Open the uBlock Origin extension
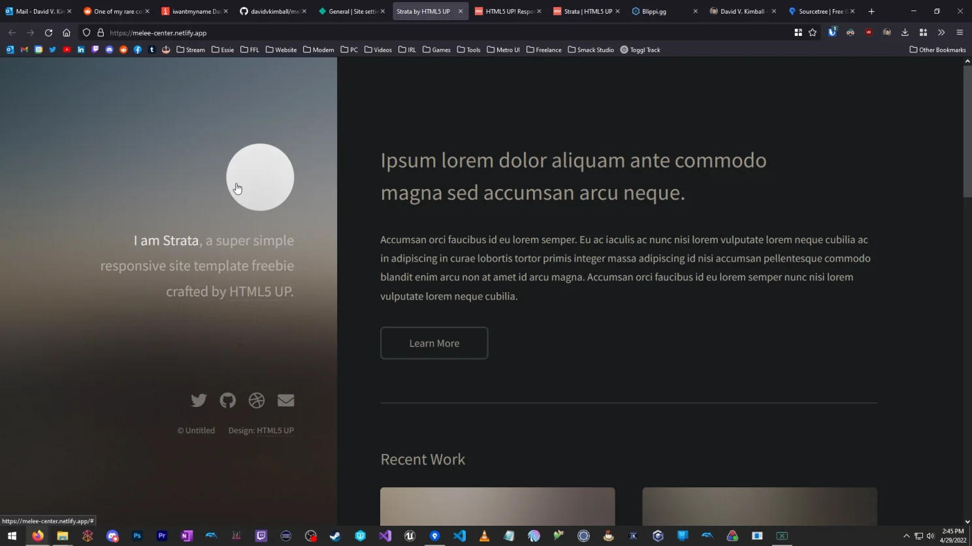The image size is (972, 546). click(x=869, y=32)
